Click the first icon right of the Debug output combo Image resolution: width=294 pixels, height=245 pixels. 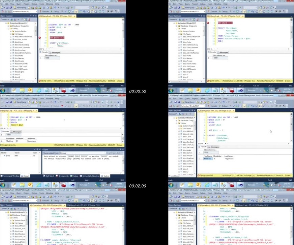pos(110,153)
